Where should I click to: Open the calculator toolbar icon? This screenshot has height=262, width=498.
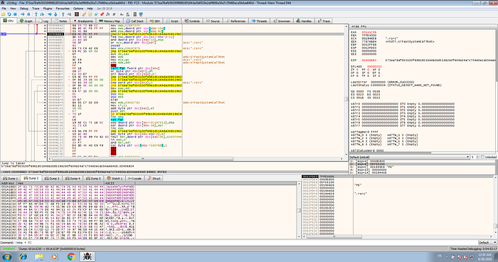point(134,14)
